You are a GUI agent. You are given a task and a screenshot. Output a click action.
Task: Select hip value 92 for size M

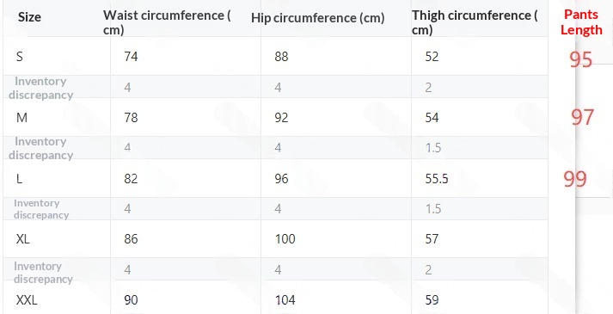pos(281,118)
